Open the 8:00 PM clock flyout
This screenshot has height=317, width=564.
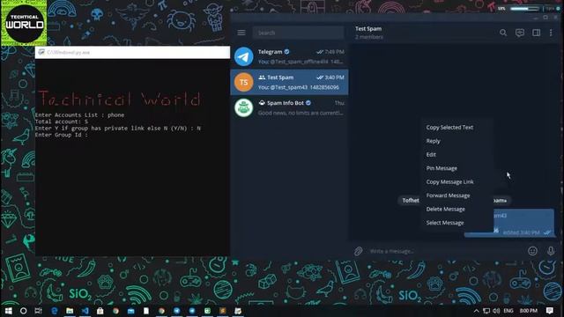click(x=529, y=311)
